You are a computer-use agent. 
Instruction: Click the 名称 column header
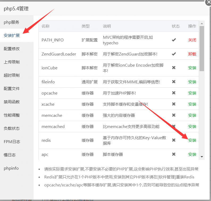(x=45, y=26)
